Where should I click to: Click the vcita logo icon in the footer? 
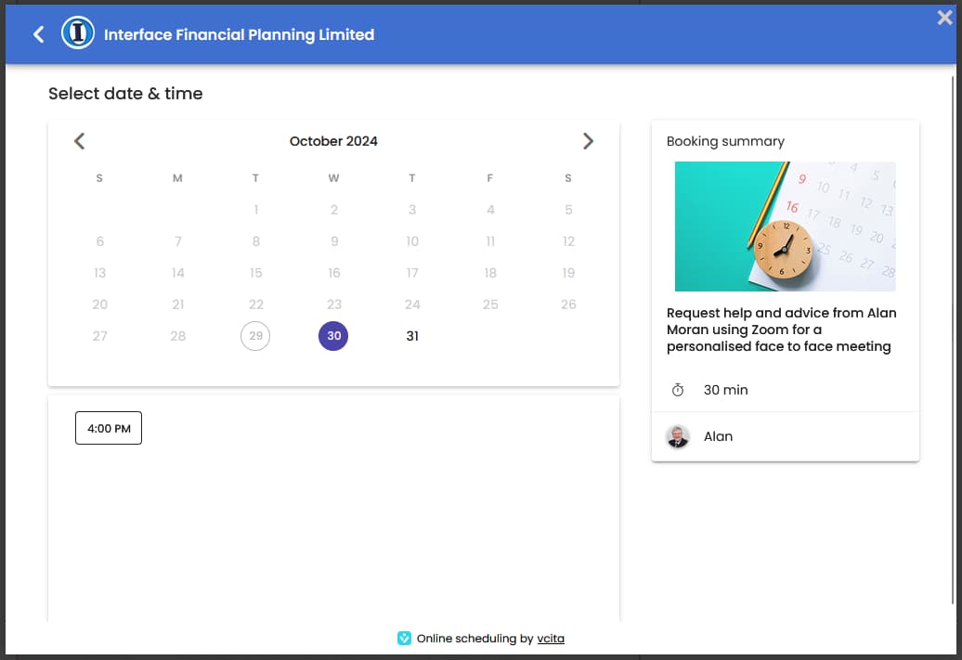pyautogui.click(x=404, y=638)
